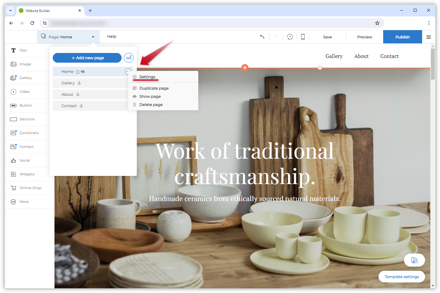Click the vertical scrollbar on the right

pyautogui.click(x=433, y=64)
